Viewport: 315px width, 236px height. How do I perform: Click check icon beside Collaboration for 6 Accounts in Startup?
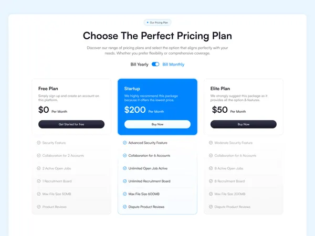tap(125, 156)
